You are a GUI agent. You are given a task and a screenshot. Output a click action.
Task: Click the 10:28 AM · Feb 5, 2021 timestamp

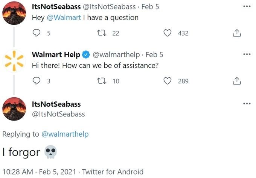click(x=39, y=172)
